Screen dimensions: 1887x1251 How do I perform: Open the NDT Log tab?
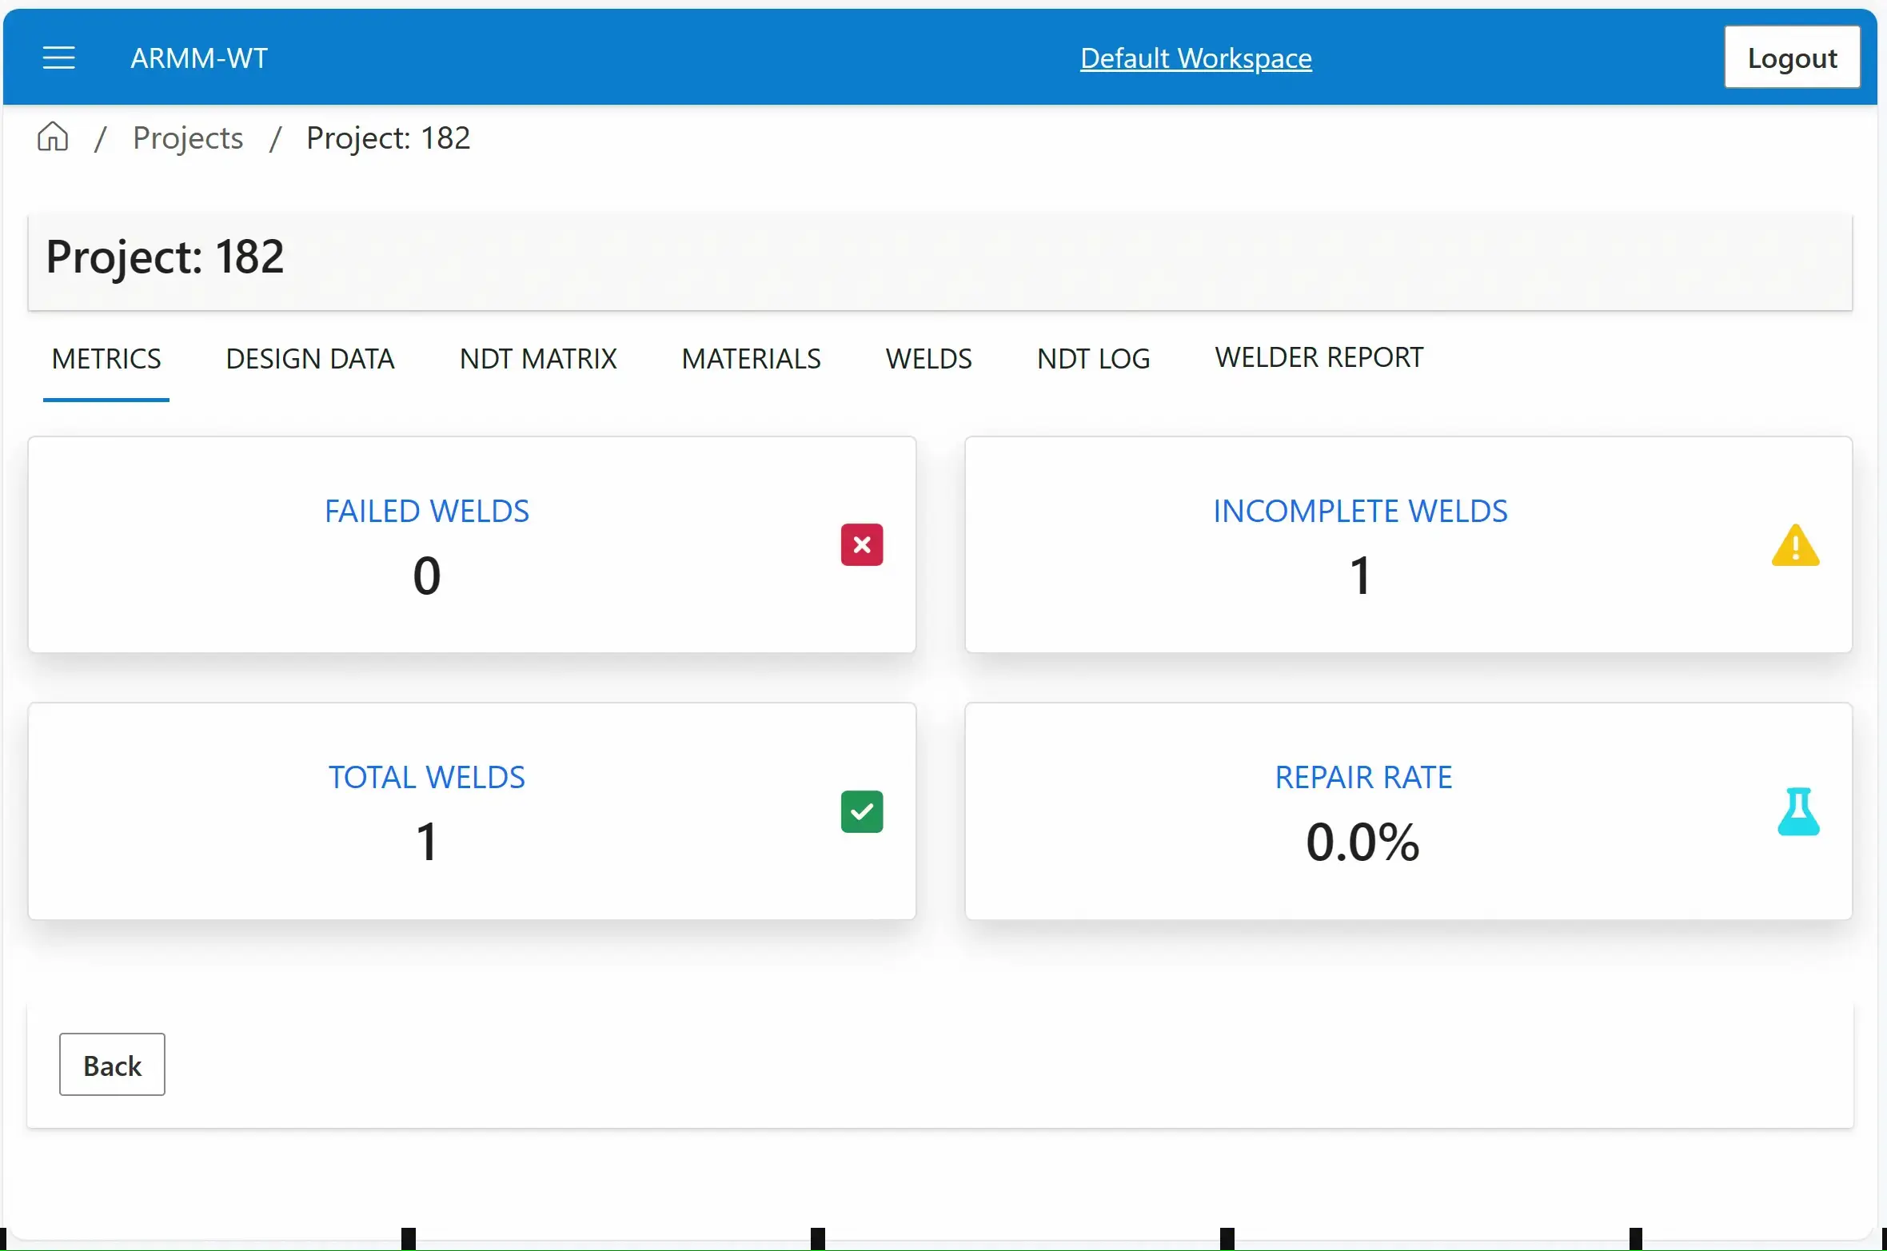pyautogui.click(x=1093, y=359)
